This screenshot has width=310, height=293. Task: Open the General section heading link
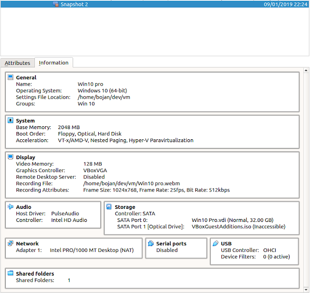(26, 77)
